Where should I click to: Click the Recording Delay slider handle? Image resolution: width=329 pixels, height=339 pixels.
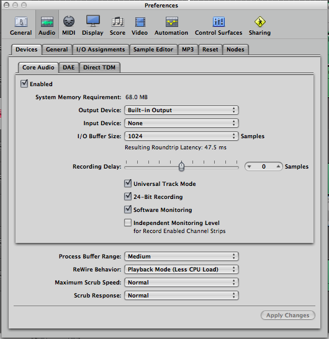tap(181, 166)
